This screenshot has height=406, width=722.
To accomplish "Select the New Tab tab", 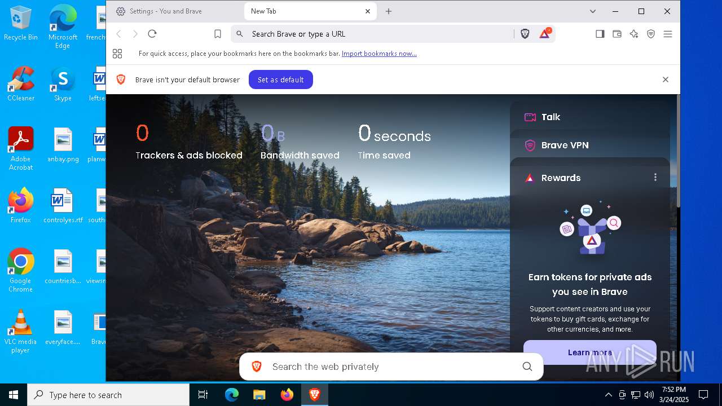I will 311,11.
